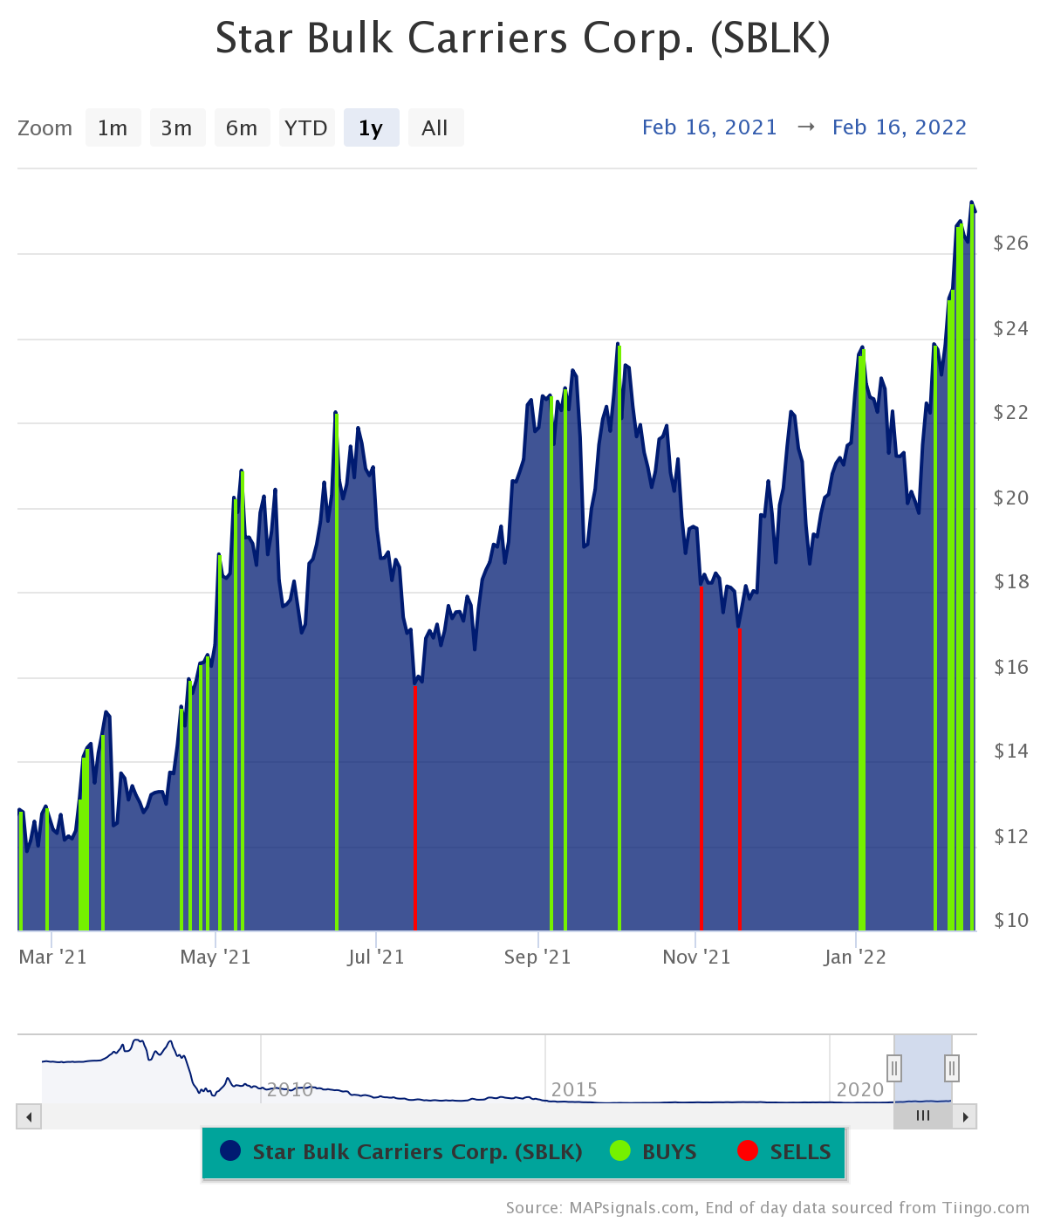Screen dimensions: 1047x1222
Task: Click the navigator scroll right arrow
Action: [965, 1116]
